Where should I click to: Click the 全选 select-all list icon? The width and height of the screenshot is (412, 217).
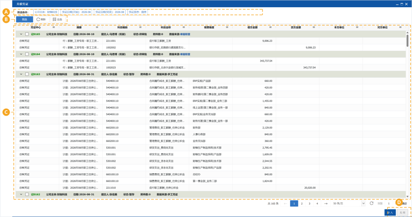tap(54, 19)
